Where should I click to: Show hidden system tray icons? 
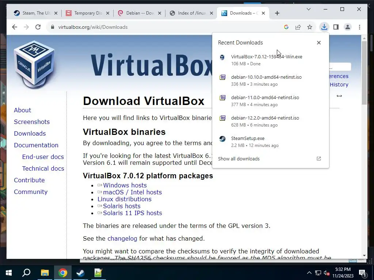point(309,273)
